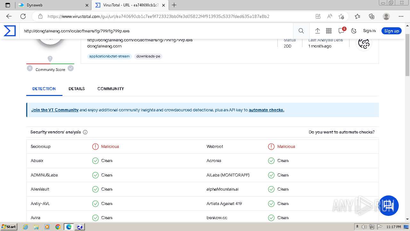Switch to the COMMUNITY tab
Screen dimensions: 410x231
click(x=111, y=89)
